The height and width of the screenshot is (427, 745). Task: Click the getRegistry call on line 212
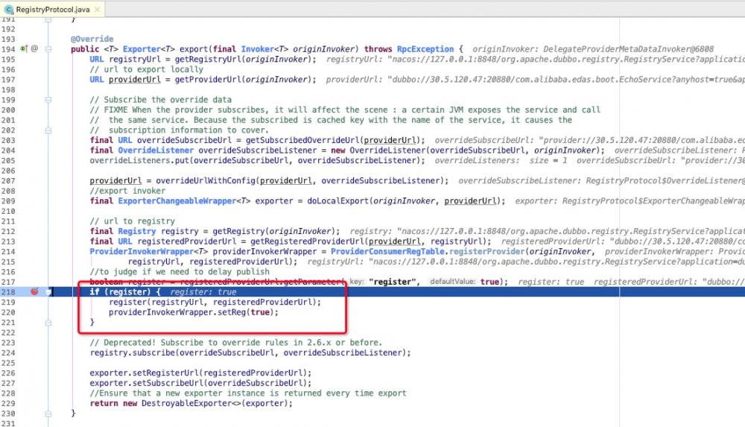[x=238, y=231]
